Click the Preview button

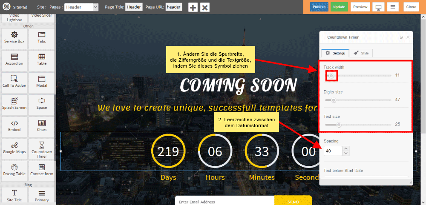360,7
